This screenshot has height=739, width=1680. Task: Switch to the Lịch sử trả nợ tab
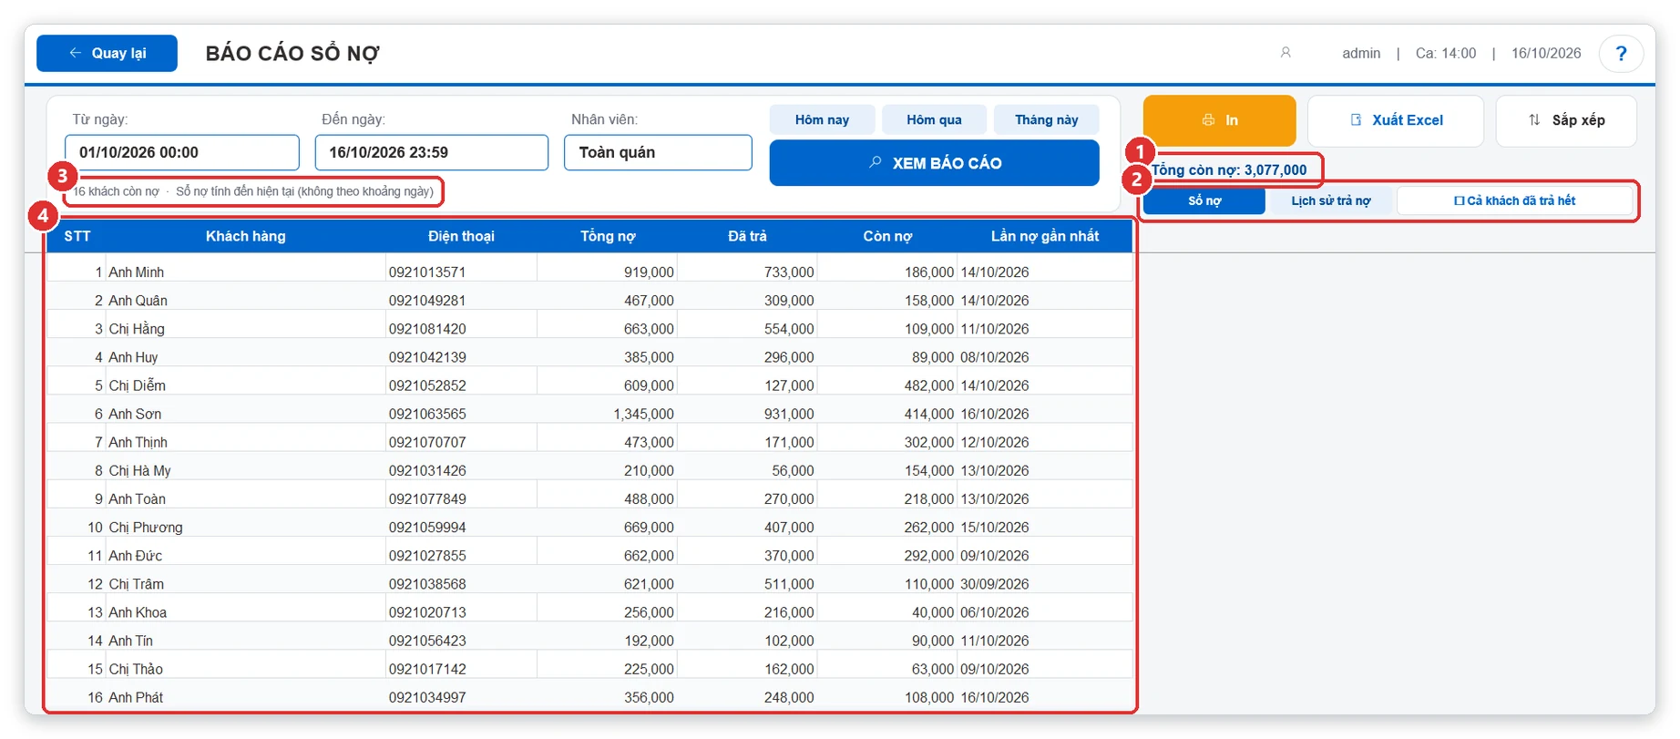[x=1330, y=200]
